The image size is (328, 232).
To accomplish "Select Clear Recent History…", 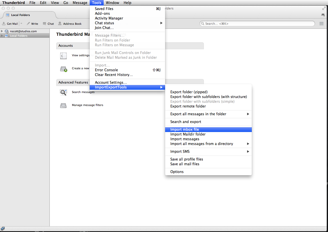I will (127, 75).
